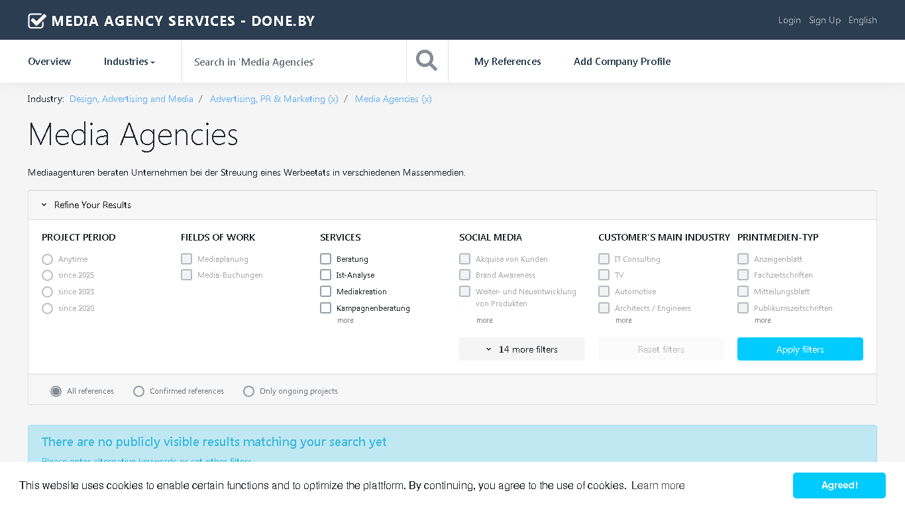Show more options under Services
This screenshot has width=905, height=509.
pyautogui.click(x=345, y=320)
